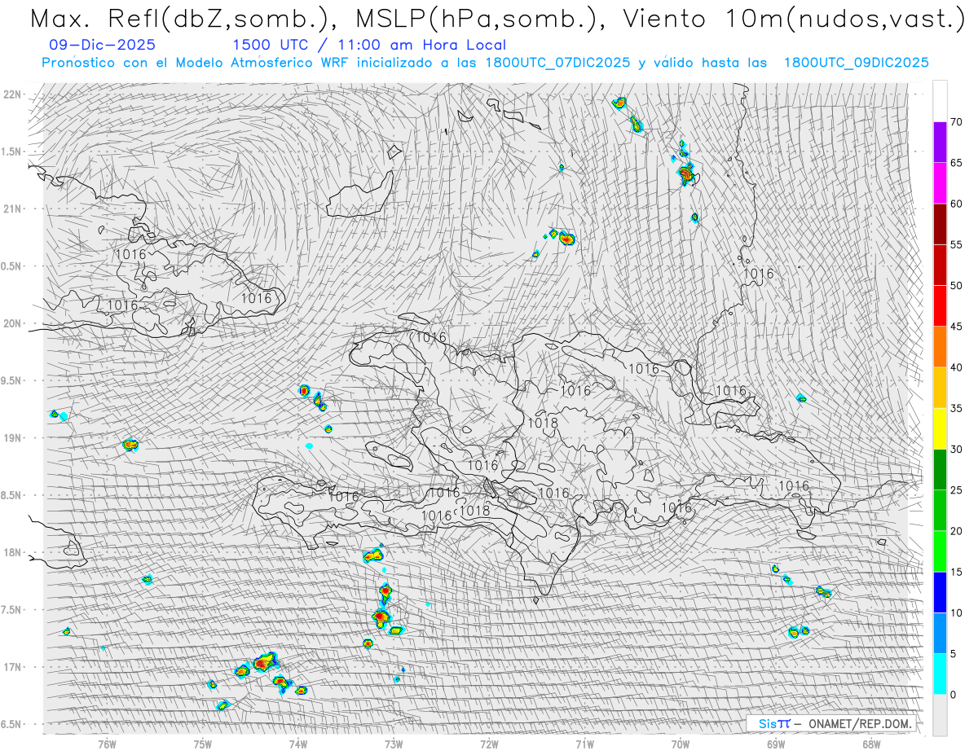Click the 'Sis' logo text in the credit box
Image resolution: width=978 pixels, height=755 pixels.
767,724
